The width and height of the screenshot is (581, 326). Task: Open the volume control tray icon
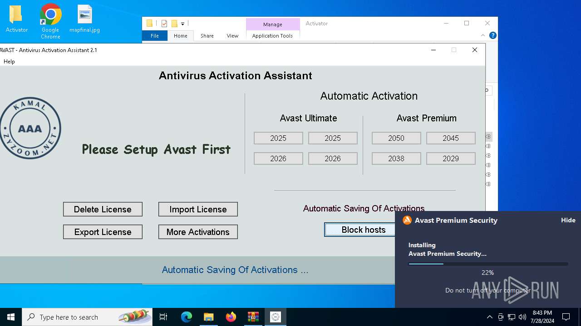click(x=522, y=317)
